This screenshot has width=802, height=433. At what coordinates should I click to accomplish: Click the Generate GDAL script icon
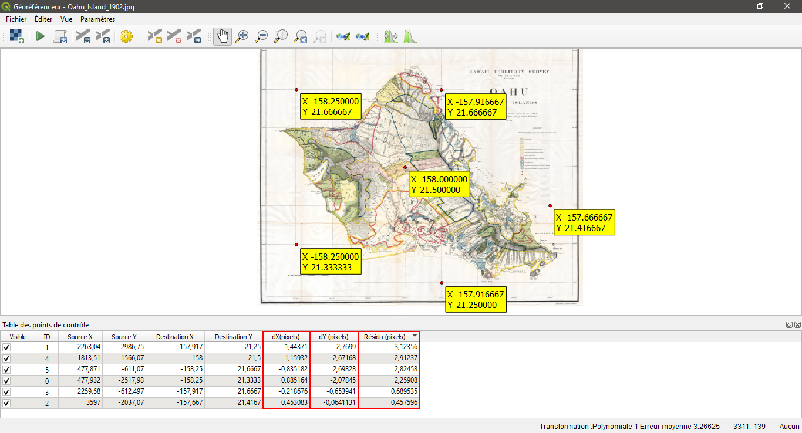60,36
